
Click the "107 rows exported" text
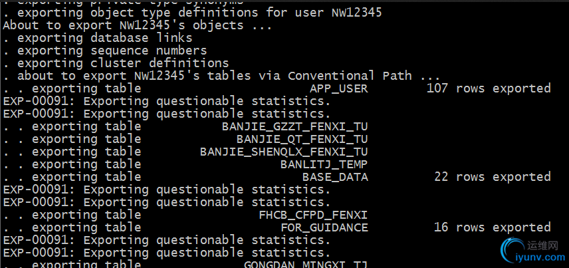[489, 88]
